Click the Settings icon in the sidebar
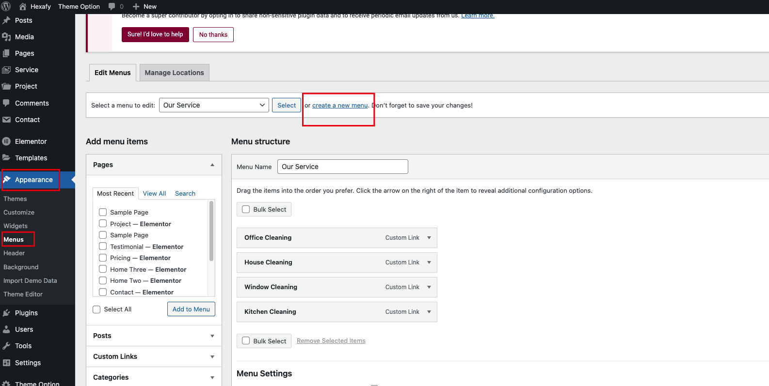Image resolution: width=769 pixels, height=386 pixels. [6, 363]
